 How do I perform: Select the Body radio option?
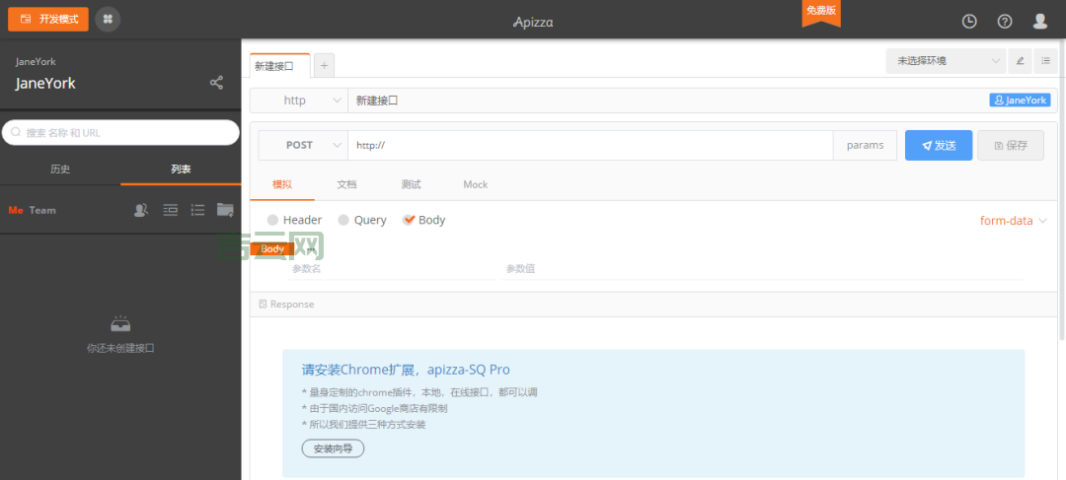click(x=409, y=221)
